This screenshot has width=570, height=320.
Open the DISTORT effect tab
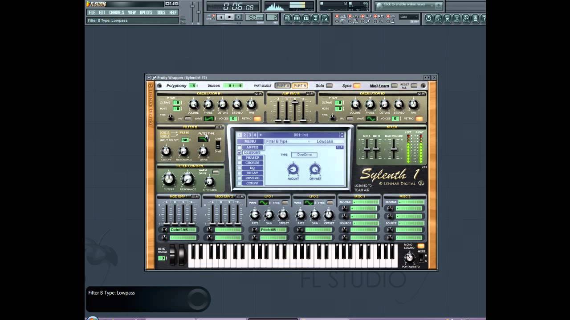252,152
